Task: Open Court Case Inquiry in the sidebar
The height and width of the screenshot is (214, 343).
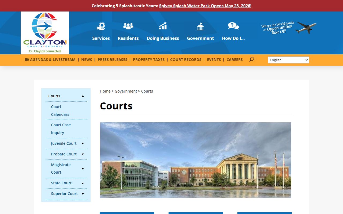Action: click(x=61, y=129)
